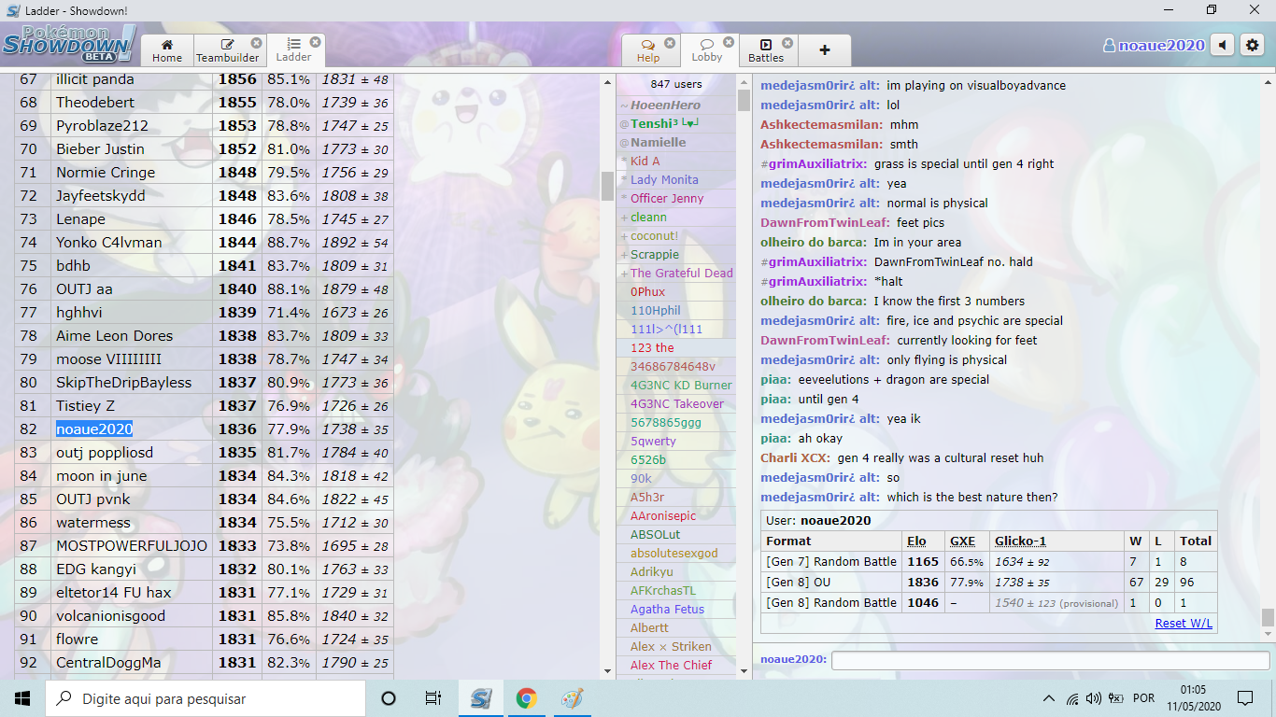The height and width of the screenshot is (717, 1276).
Task: Open Windows Task View icon
Action: point(433,698)
